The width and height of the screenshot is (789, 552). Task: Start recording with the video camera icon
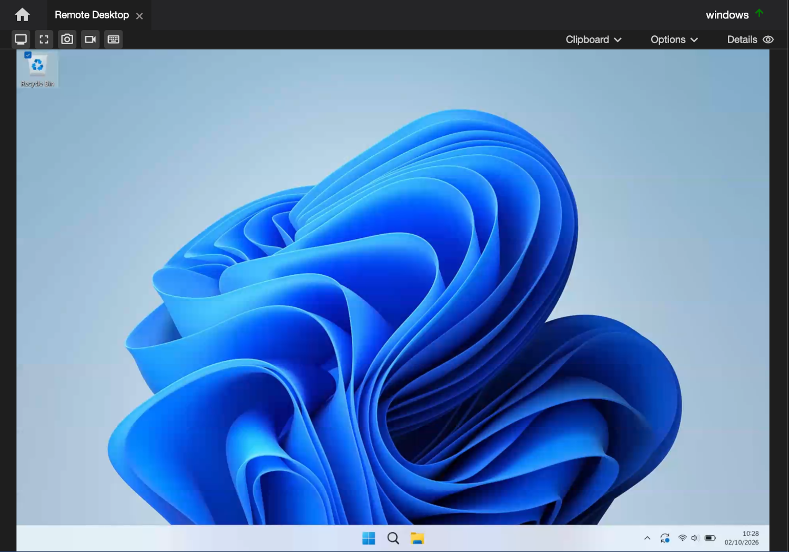[x=90, y=39]
